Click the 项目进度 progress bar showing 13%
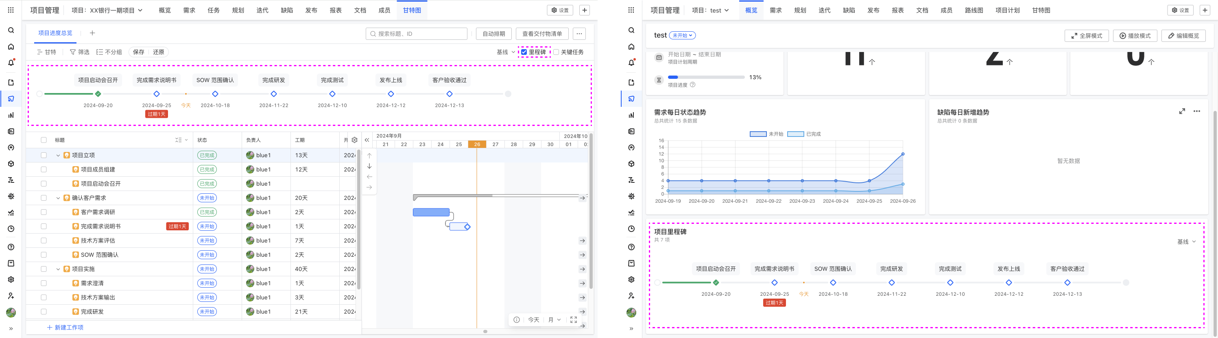The image size is (1218, 338). point(706,77)
